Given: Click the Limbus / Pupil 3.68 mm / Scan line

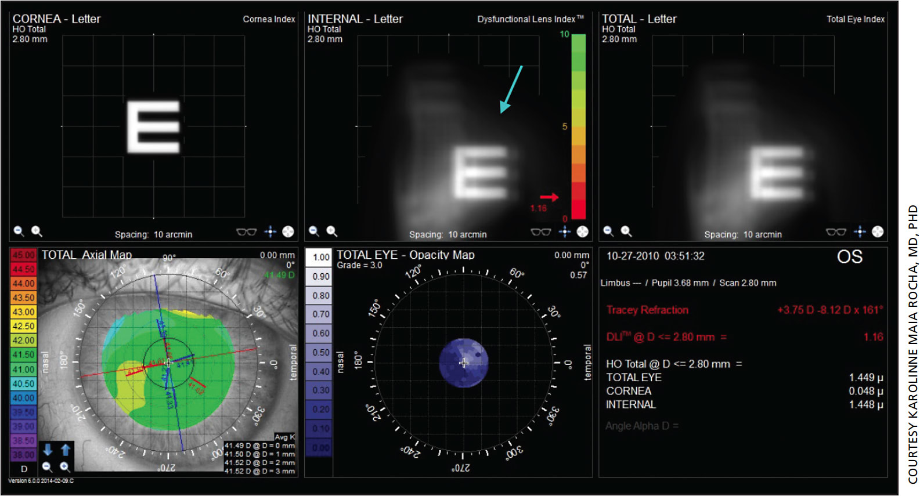Looking at the screenshot, I should click(x=688, y=283).
